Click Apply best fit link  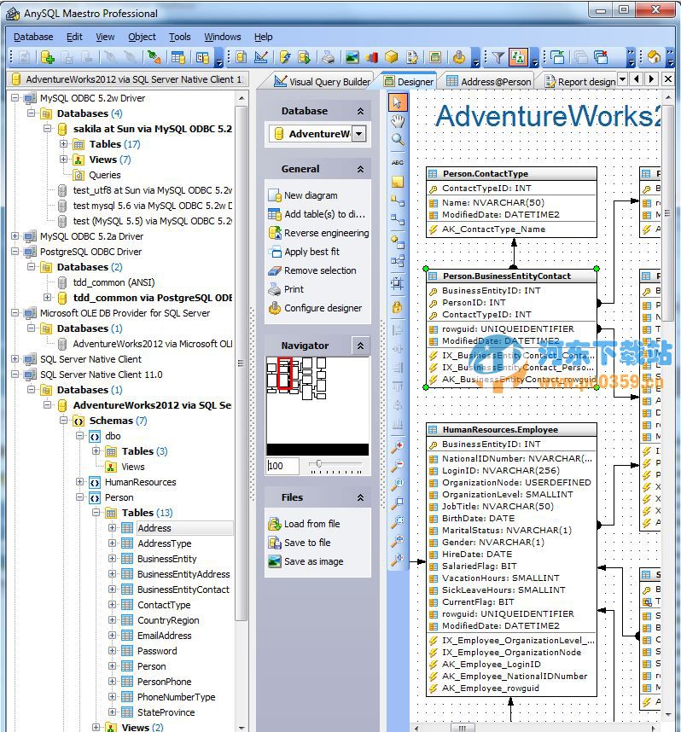click(x=311, y=252)
